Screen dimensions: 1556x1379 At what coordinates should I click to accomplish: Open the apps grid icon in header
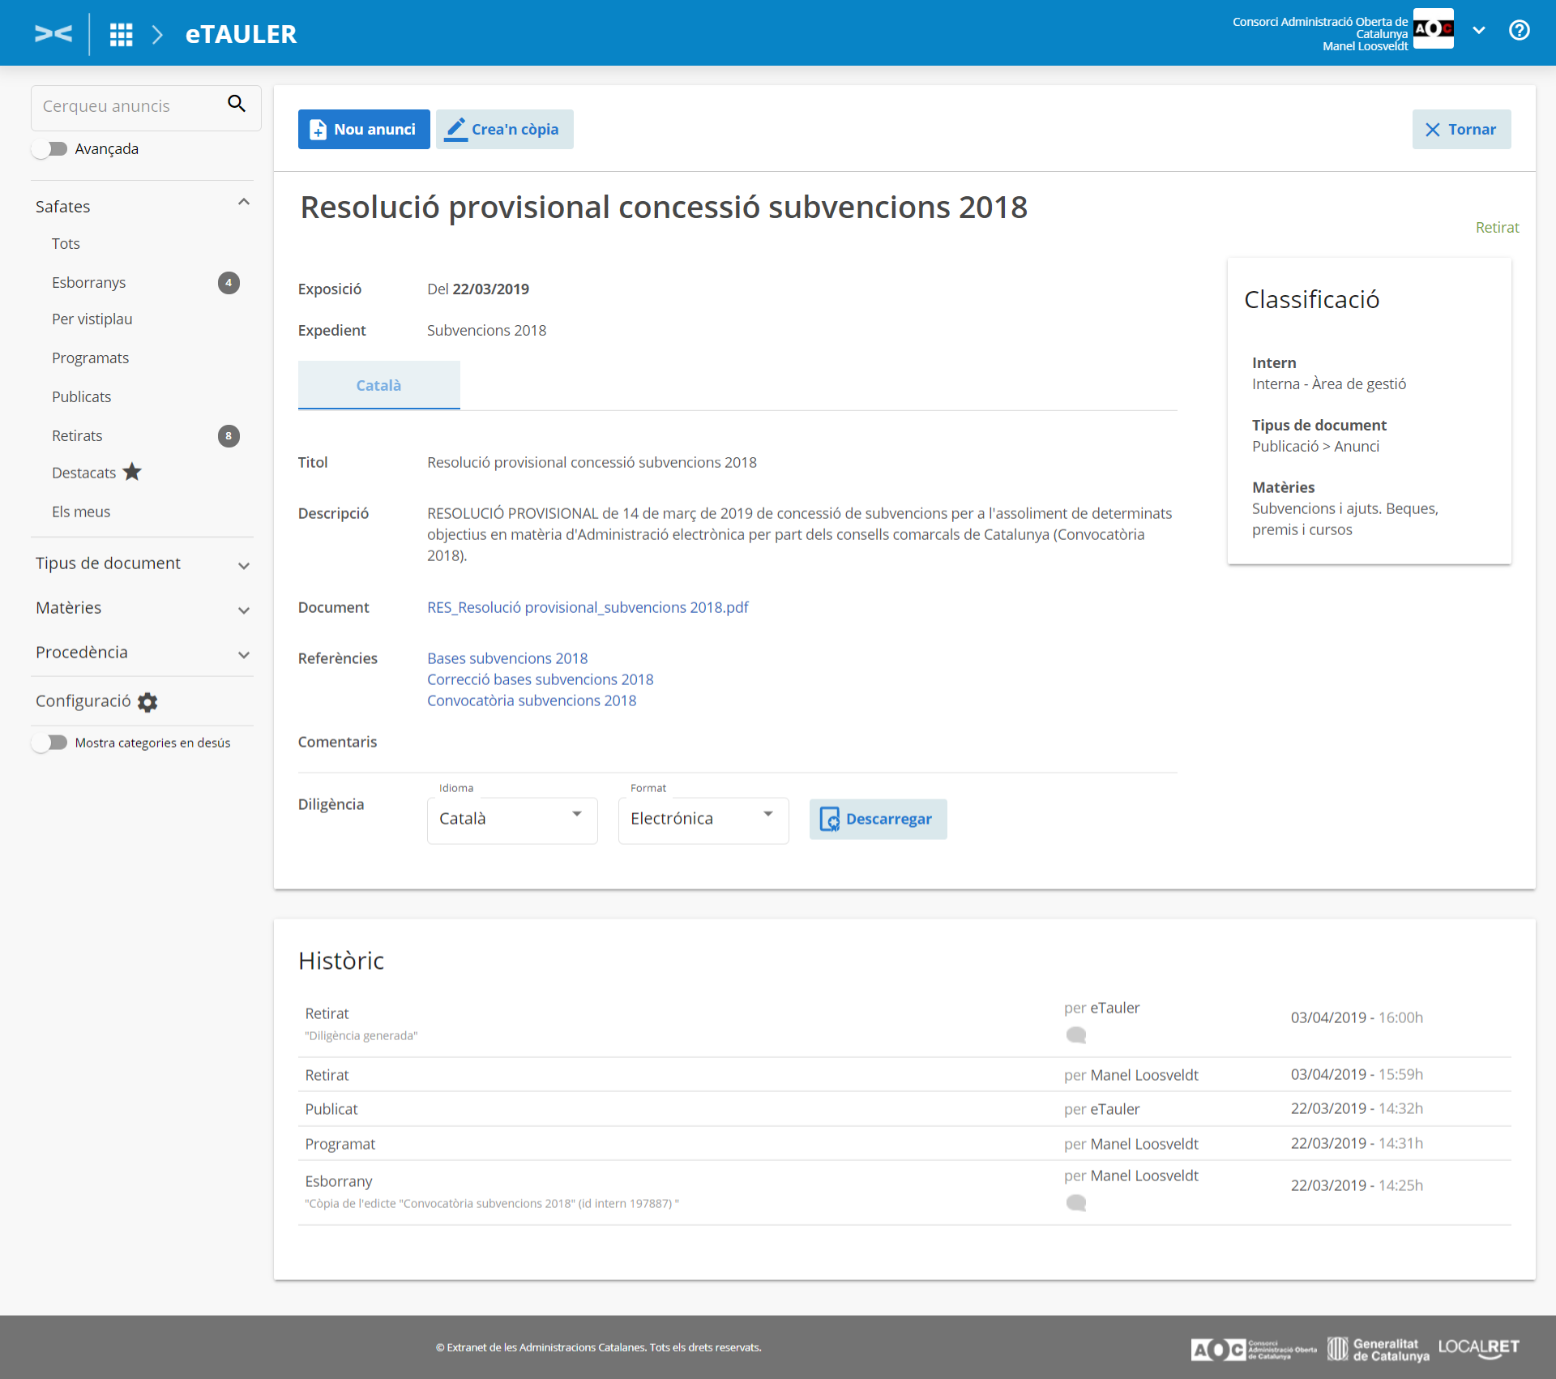pos(122,34)
